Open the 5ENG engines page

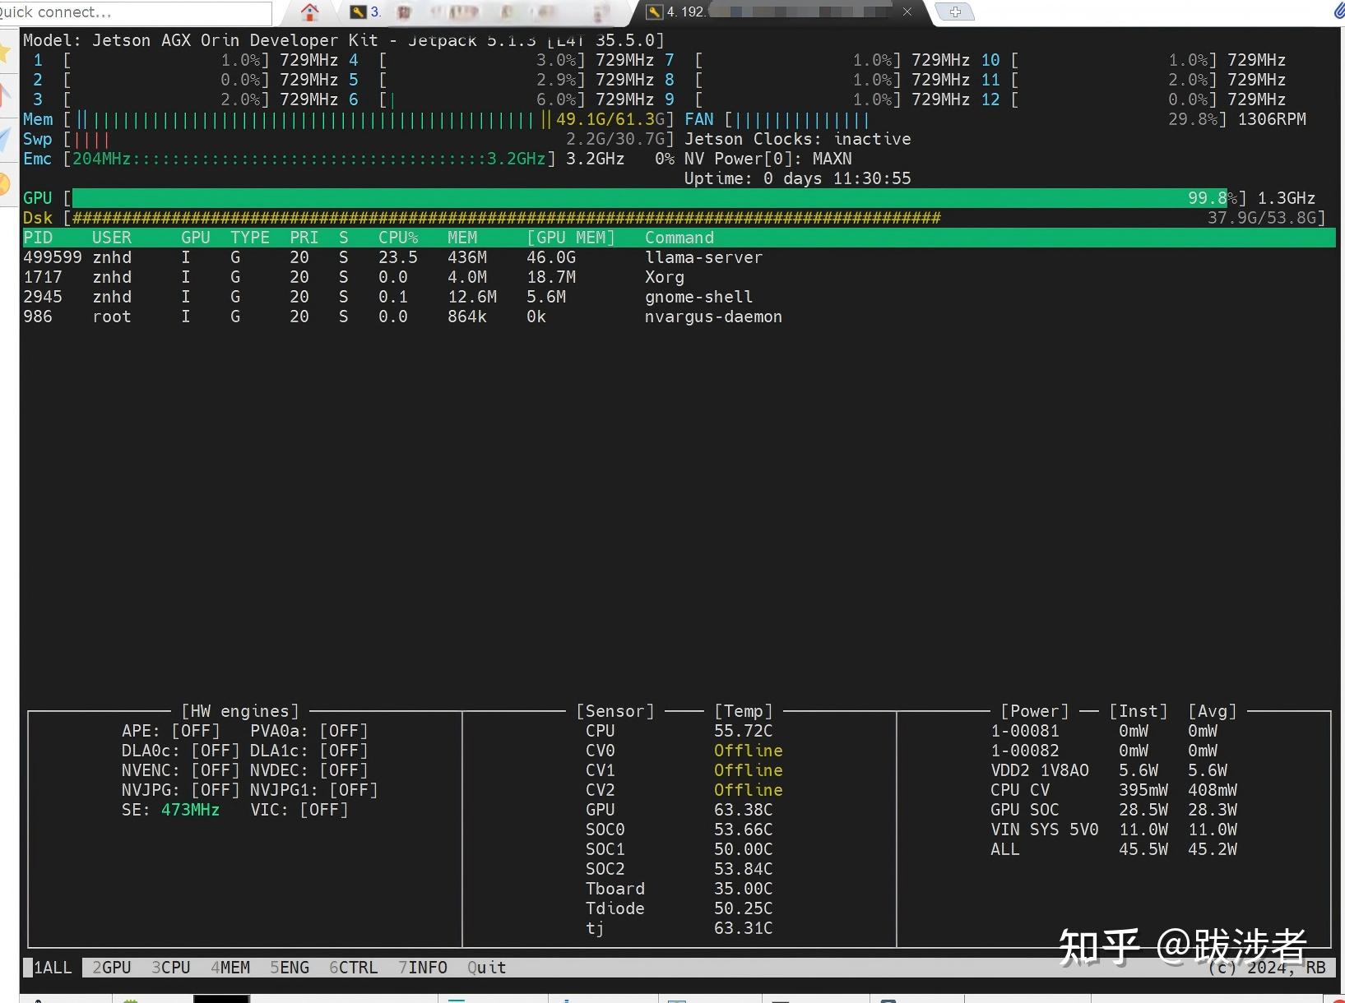[x=290, y=968]
